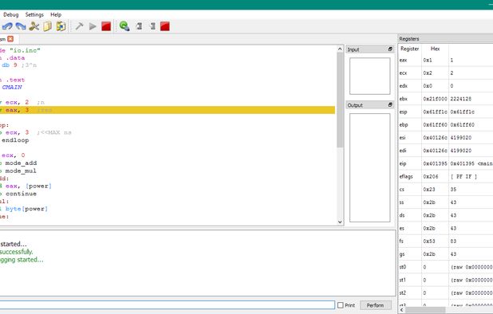Click the Step Into debug icon
The image size is (493, 314).
coord(152,26)
